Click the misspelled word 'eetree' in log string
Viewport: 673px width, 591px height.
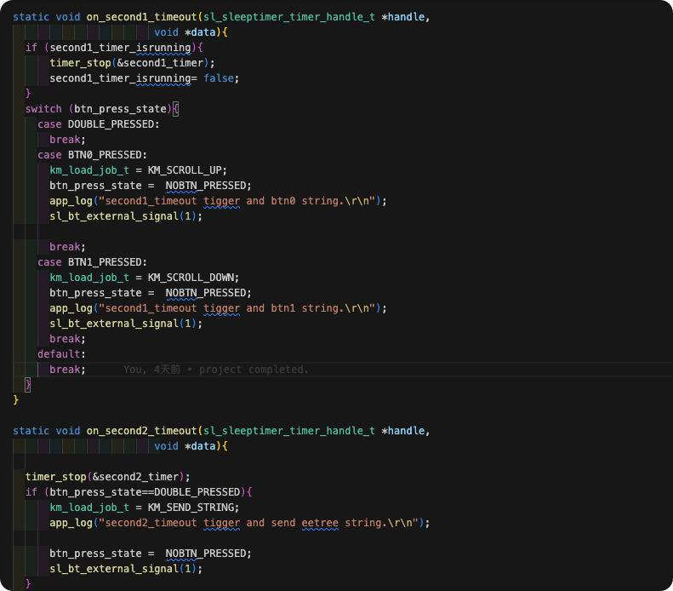tap(320, 523)
